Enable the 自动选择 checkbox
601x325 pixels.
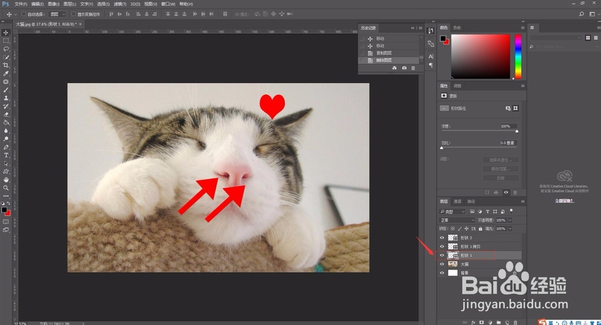23,14
